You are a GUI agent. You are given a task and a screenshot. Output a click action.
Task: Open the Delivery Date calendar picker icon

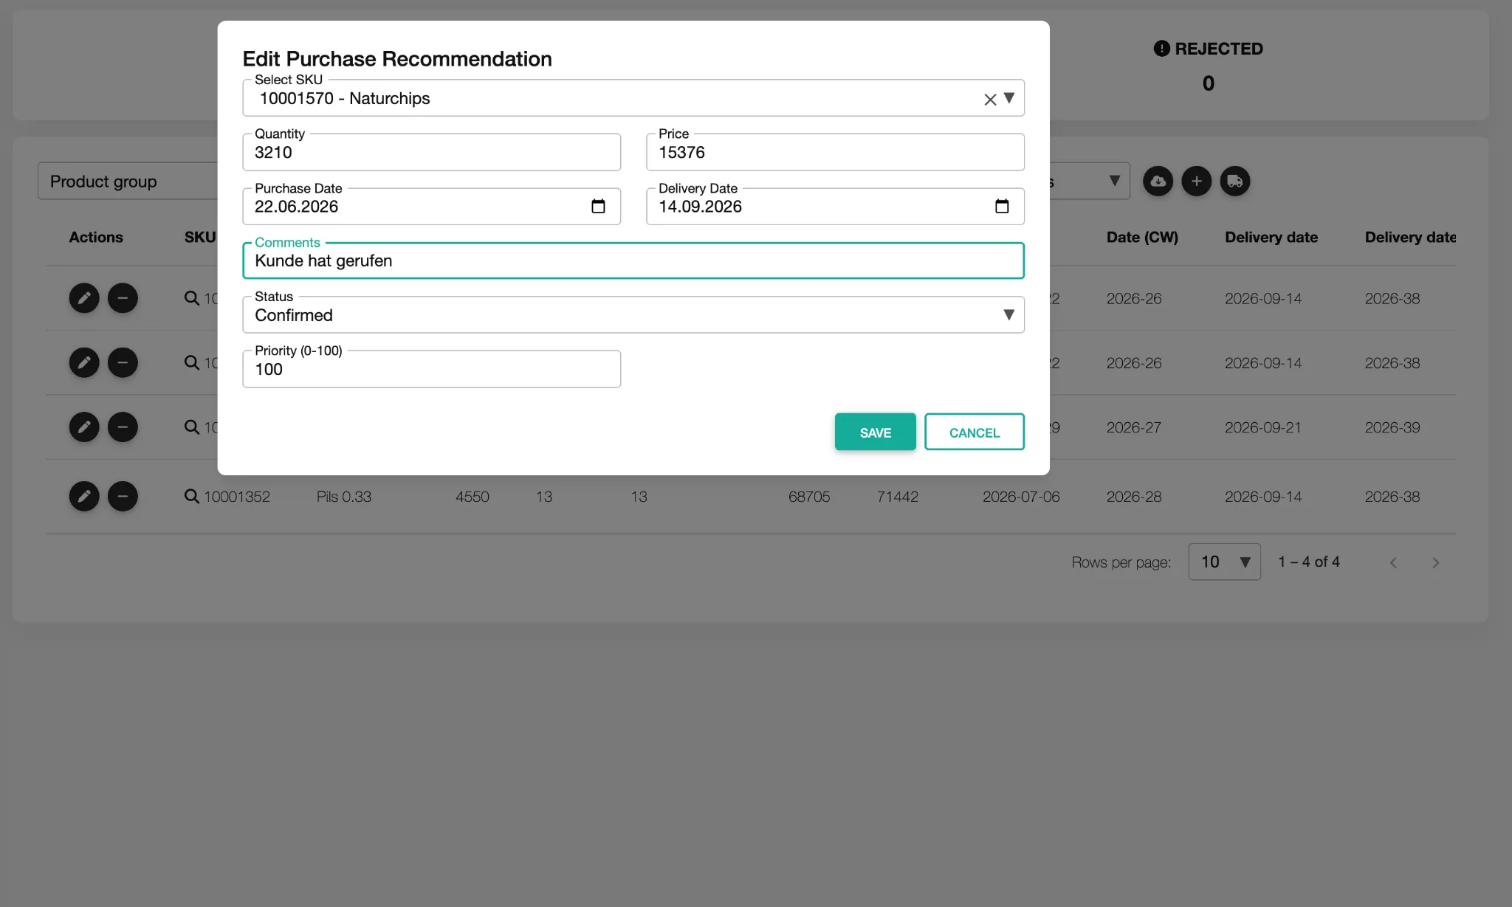[x=1002, y=207]
